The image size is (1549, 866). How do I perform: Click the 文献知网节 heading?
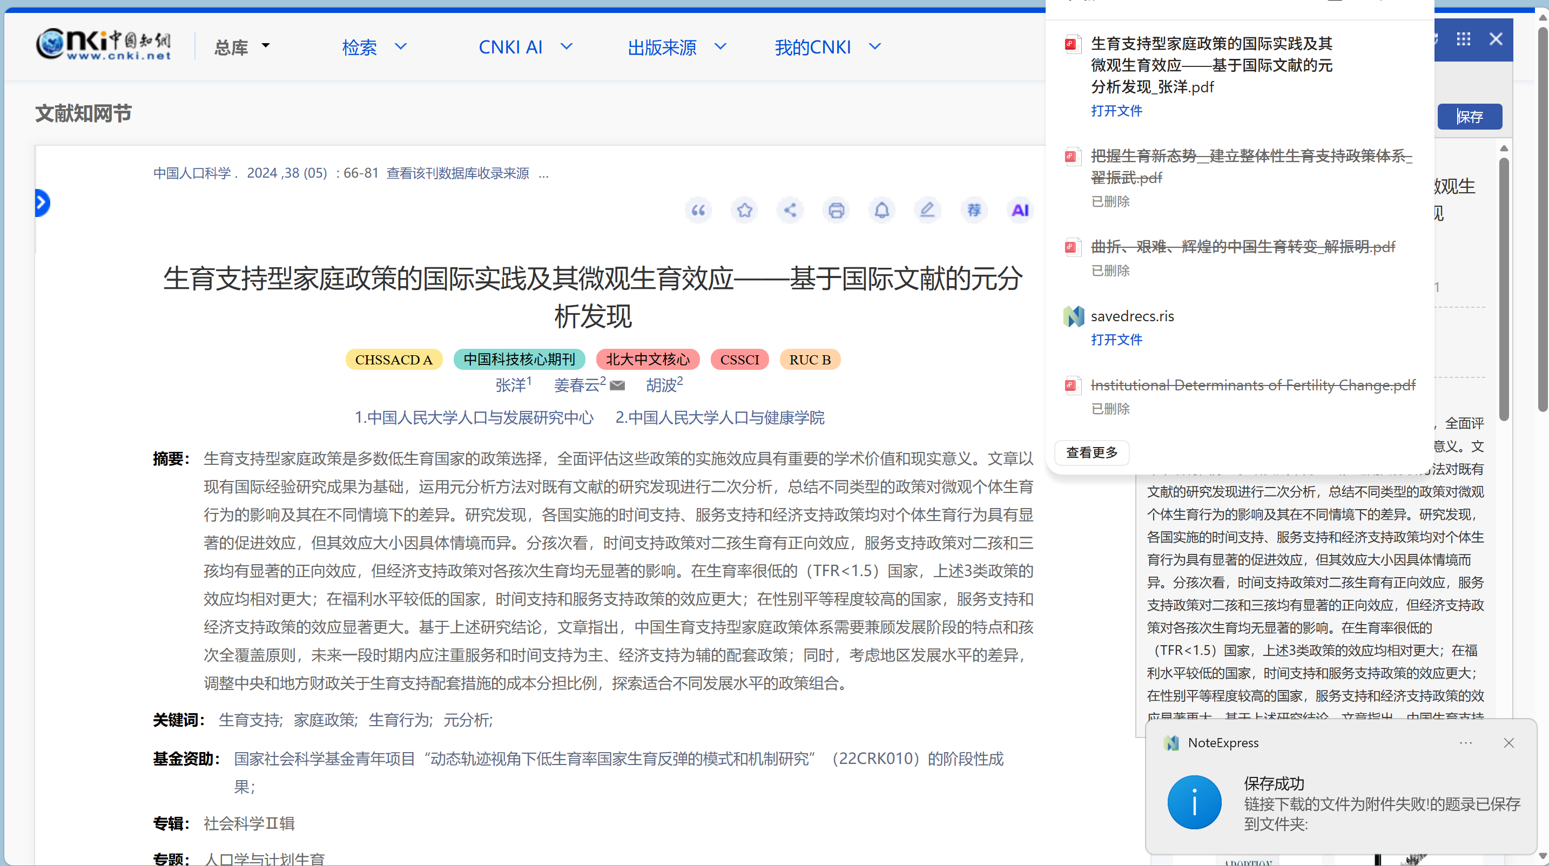pyautogui.click(x=84, y=113)
